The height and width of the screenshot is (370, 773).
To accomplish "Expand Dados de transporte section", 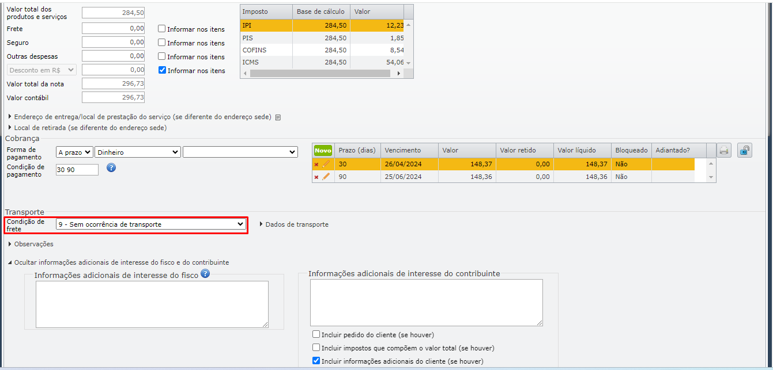I will tap(293, 224).
